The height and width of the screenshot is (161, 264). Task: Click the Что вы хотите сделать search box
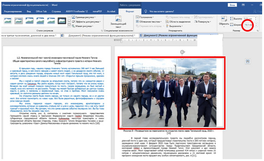click(x=162, y=12)
